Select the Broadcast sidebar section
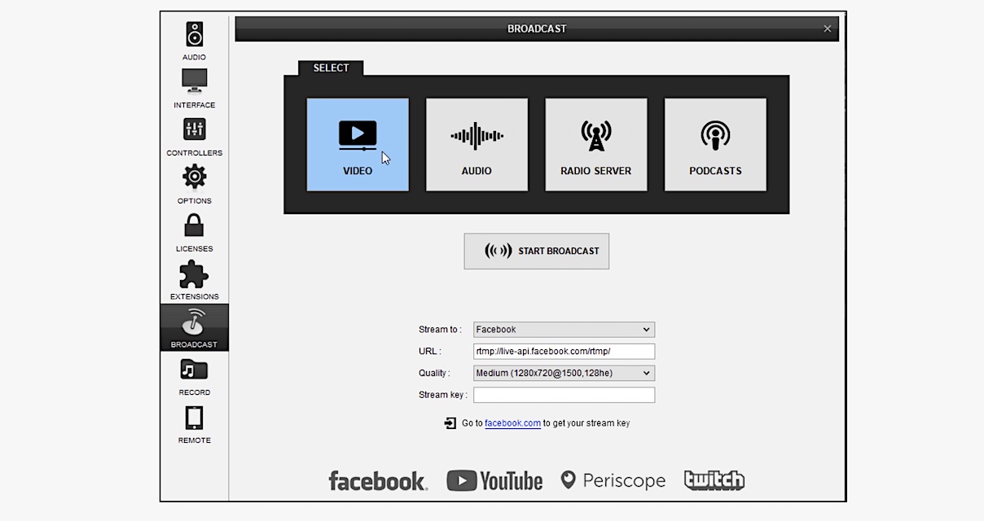 [194, 327]
